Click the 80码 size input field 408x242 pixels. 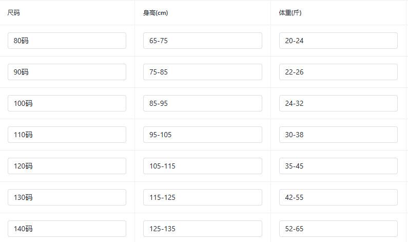[67, 41]
